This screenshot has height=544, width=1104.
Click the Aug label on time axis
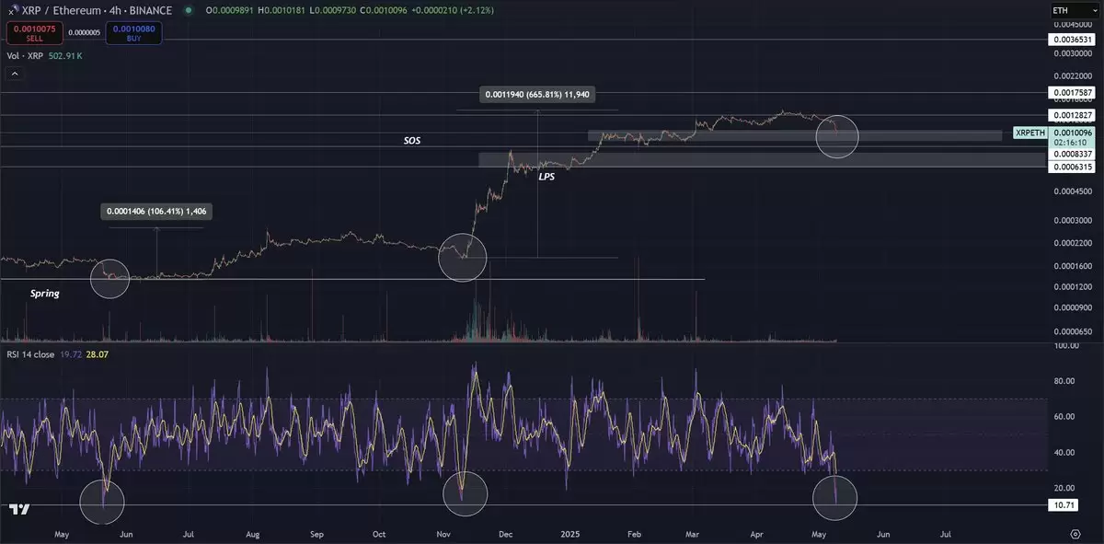click(252, 534)
